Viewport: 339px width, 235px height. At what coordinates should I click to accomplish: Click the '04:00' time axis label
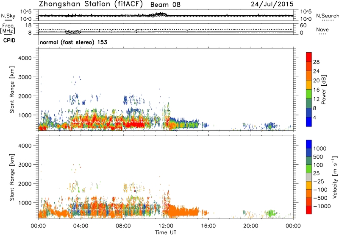pyautogui.click(x=81, y=226)
